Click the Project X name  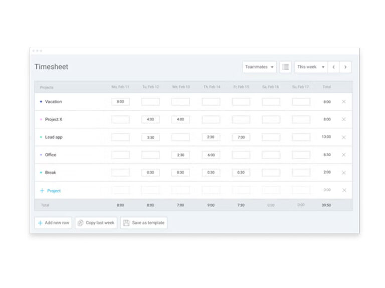click(x=54, y=119)
